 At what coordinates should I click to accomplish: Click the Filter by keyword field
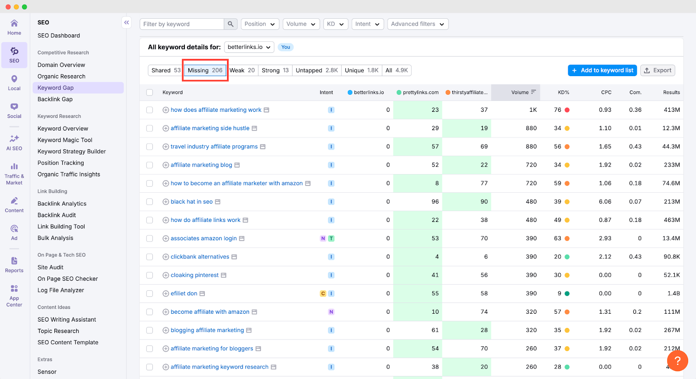pos(182,24)
